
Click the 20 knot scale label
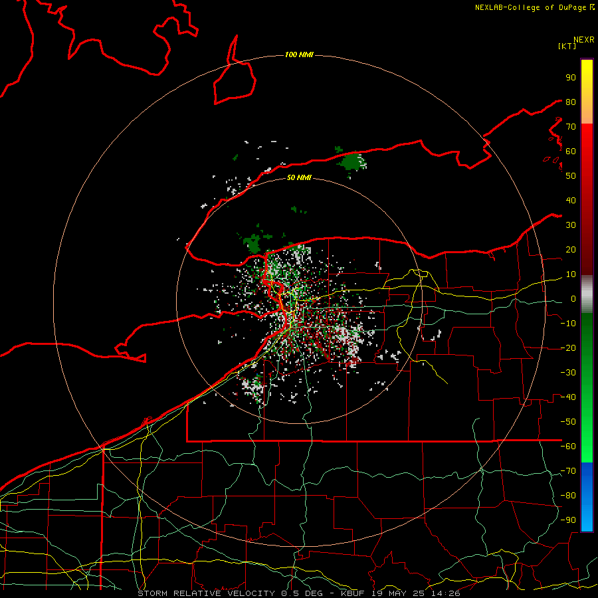click(571, 250)
